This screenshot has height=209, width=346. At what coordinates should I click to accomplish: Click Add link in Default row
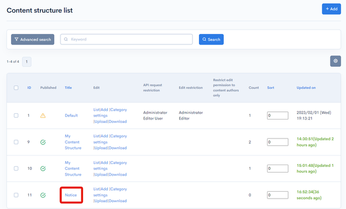coord(104,110)
